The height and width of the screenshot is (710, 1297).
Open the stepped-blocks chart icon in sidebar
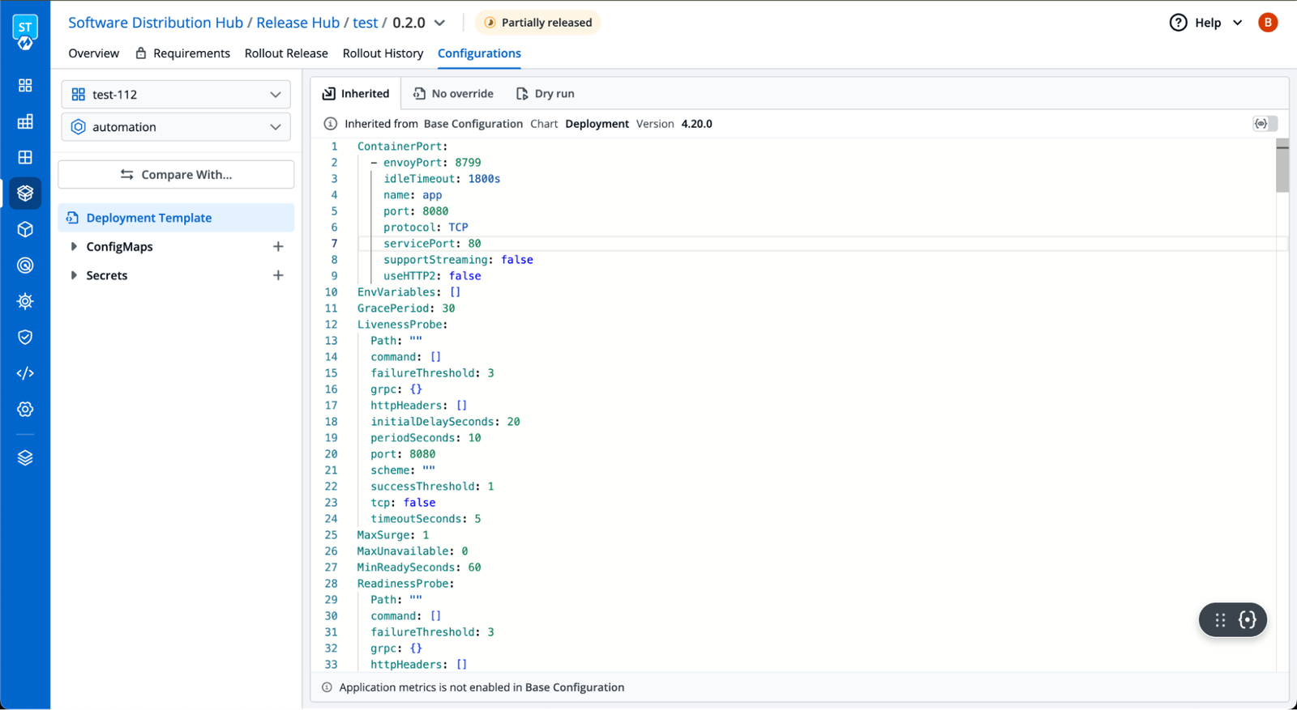pyautogui.click(x=25, y=121)
